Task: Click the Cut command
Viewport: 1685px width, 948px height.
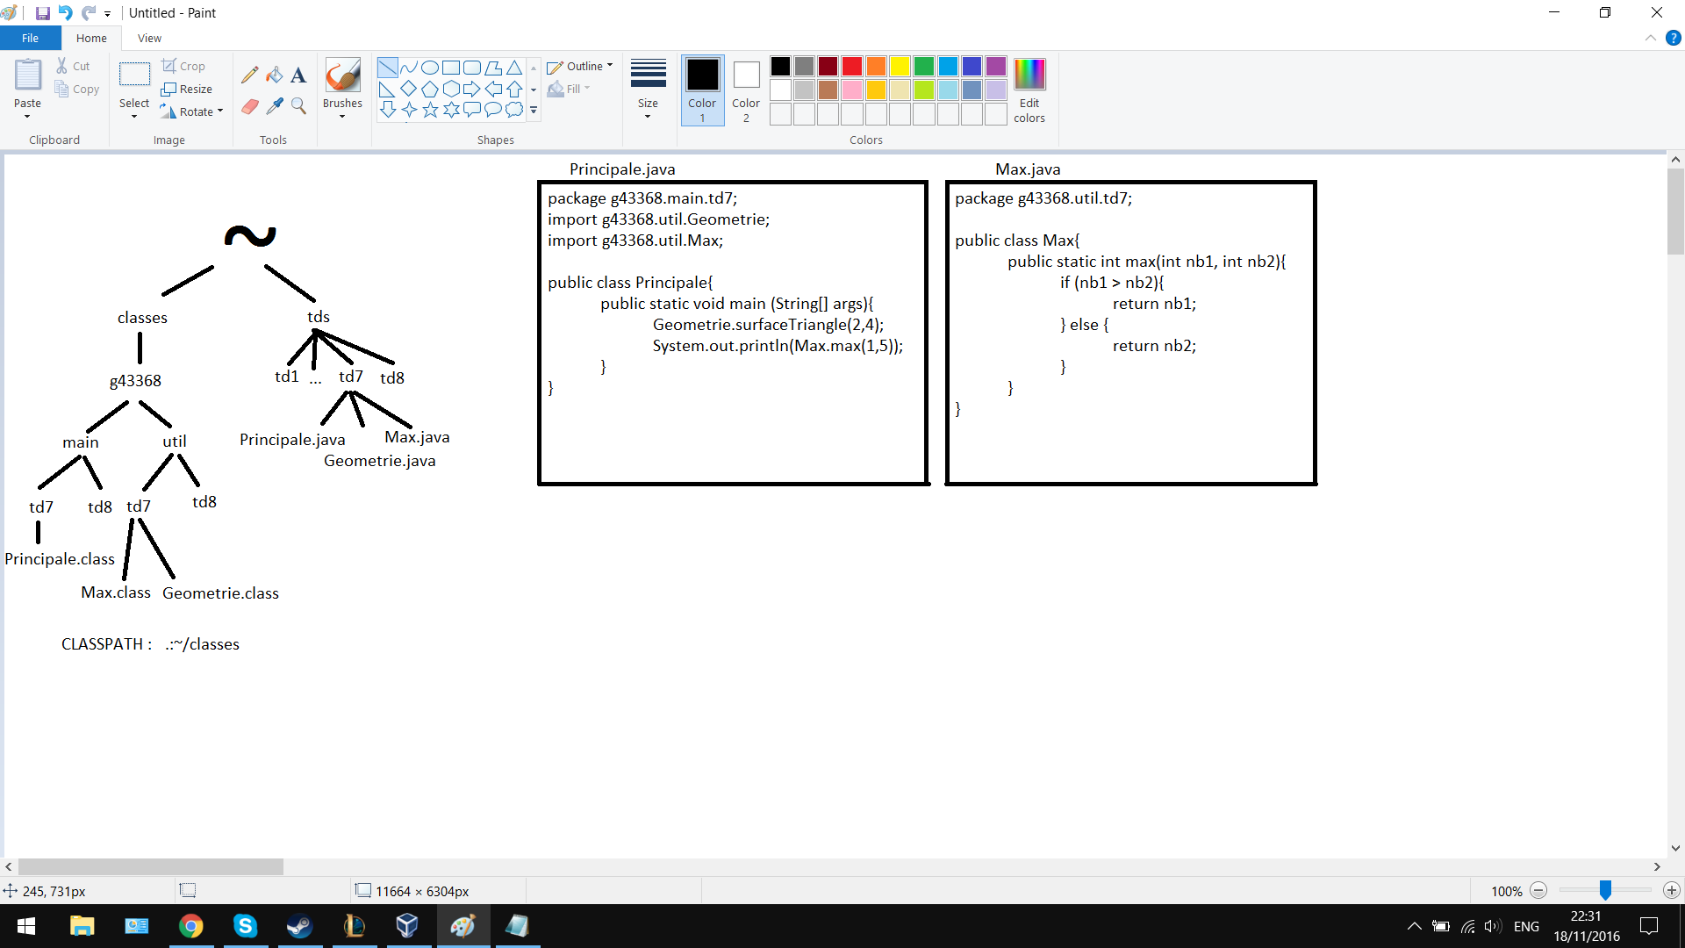Action: tap(73, 66)
